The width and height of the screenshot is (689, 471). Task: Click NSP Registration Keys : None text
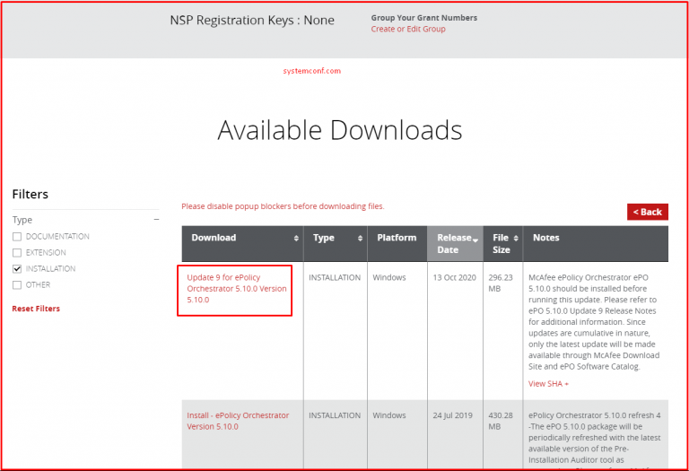click(252, 21)
